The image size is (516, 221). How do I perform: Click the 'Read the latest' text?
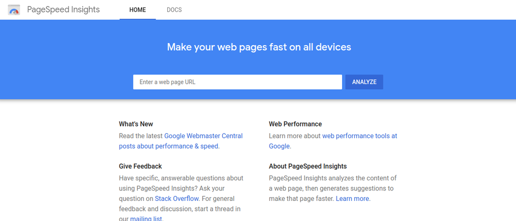pyautogui.click(x=141, y=136)
